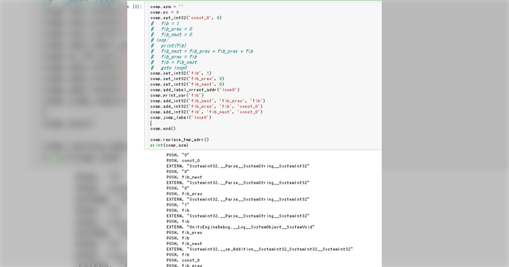Click the comp.add_label_crrent_addr('loop0') line

coord(195,90)
